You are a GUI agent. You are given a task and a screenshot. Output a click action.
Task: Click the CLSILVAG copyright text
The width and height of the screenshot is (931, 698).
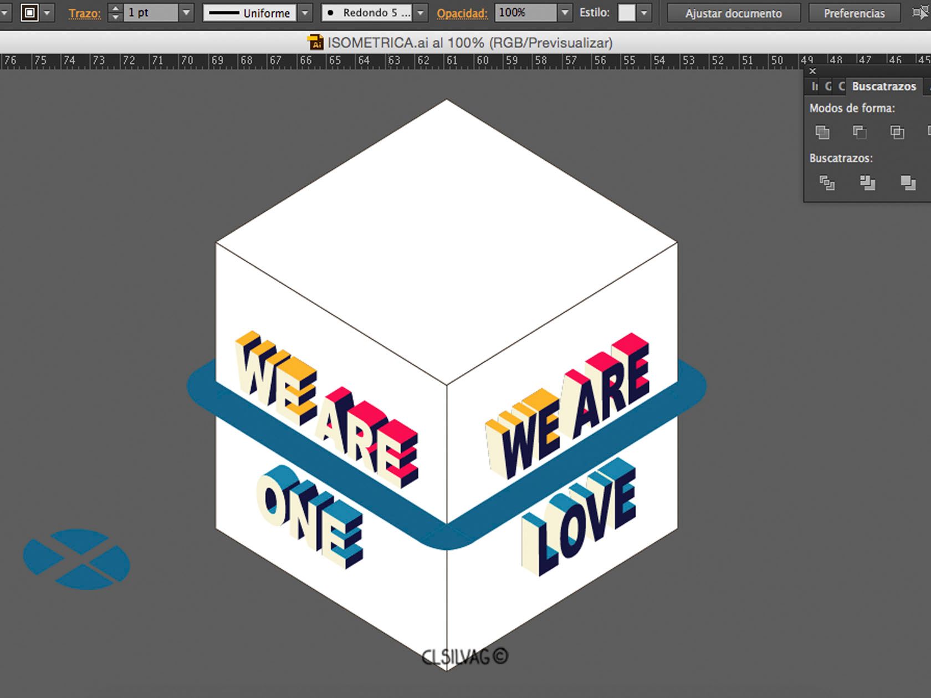click(464, 657)
